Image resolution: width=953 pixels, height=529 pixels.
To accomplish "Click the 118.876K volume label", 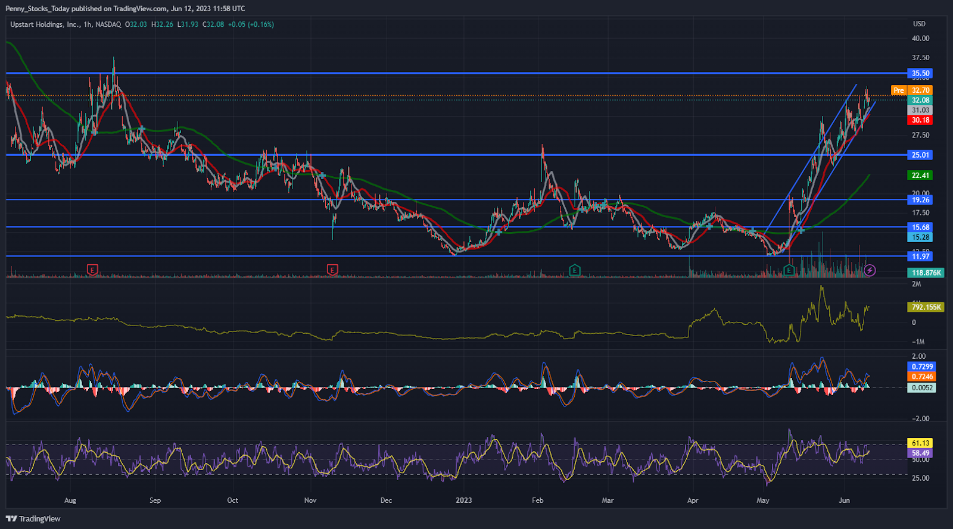I will click(x=926, y=273).
